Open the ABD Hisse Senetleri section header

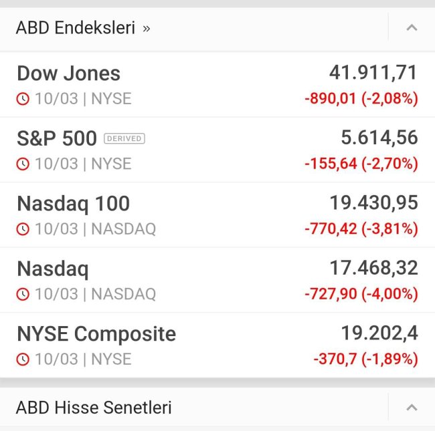[x=194, y=408]
